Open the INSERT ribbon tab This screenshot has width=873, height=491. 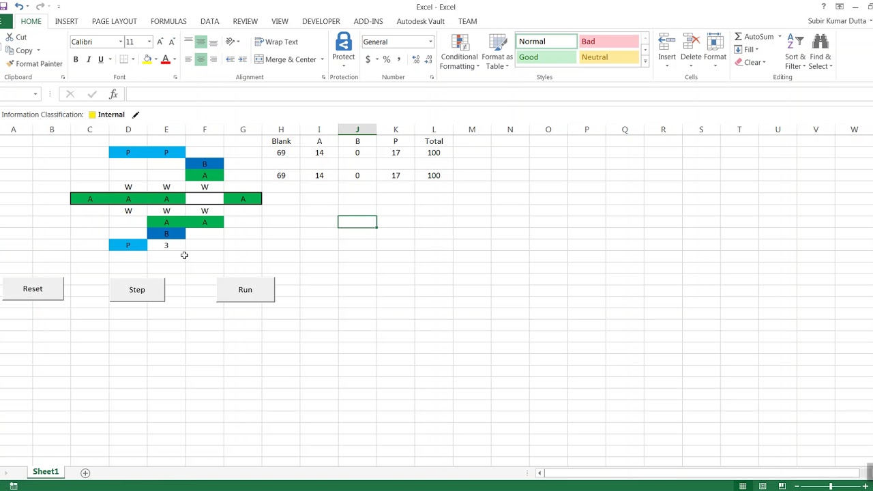[x=66, y=21]
